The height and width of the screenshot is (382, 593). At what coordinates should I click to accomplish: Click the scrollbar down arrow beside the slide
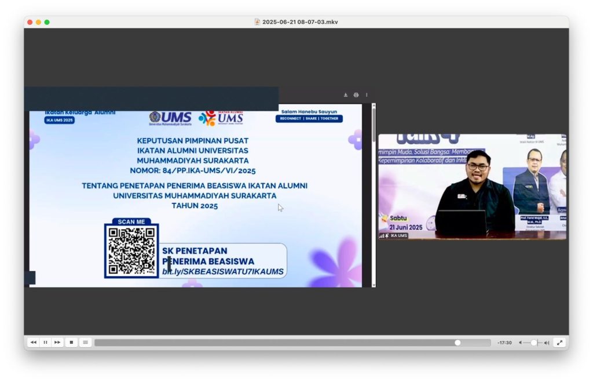374,285
